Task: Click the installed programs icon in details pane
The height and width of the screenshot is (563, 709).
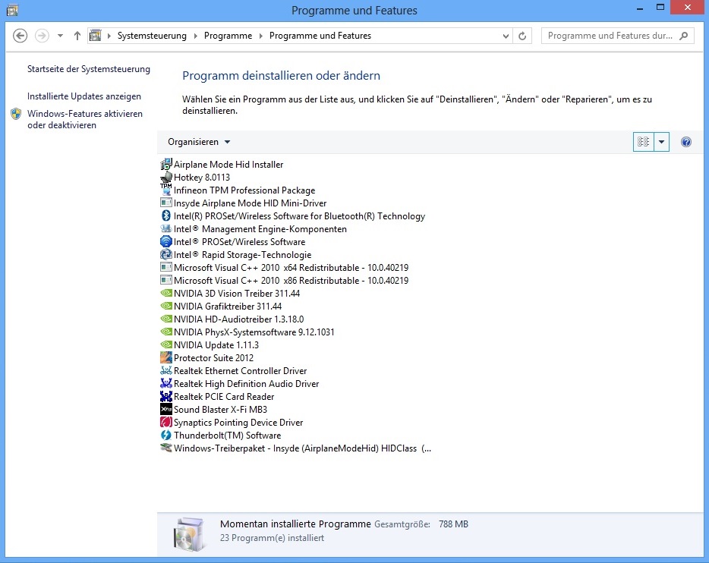Action: point(188,534)
